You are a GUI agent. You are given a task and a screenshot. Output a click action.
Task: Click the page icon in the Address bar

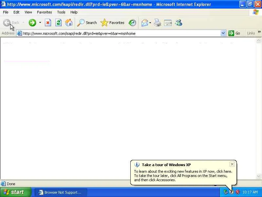tap(20, 33)
